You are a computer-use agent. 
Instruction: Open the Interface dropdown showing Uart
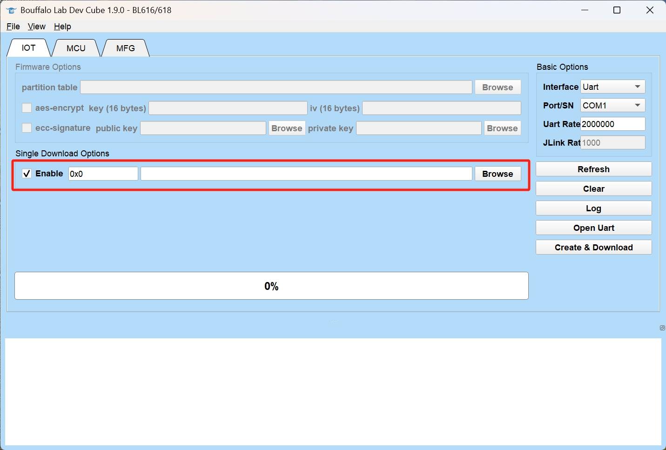click(612, 87)
